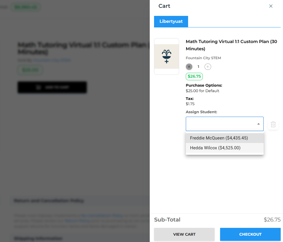283x242 pixels.
Task: Click the quantity value between the steppers
Action: 198,67
